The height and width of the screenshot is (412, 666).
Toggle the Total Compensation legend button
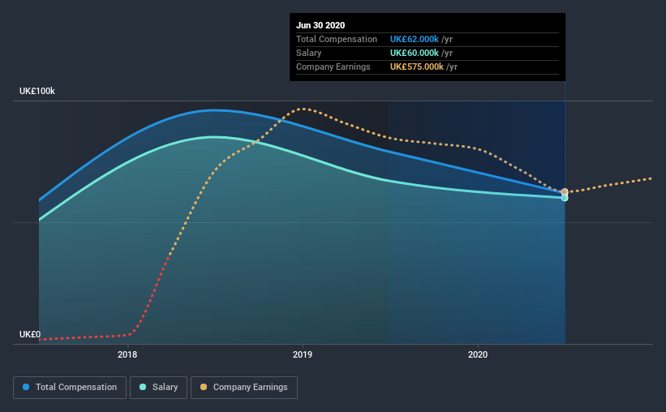pos(70,388)
